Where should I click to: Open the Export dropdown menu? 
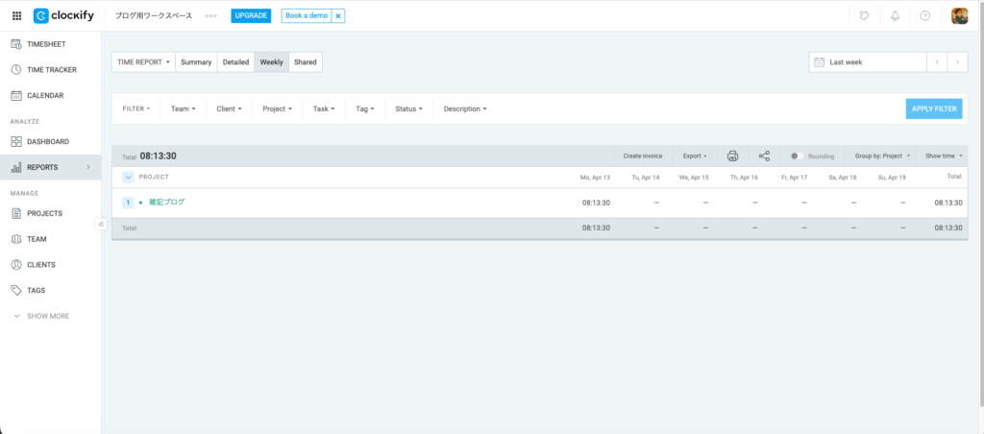click(695, 156)
